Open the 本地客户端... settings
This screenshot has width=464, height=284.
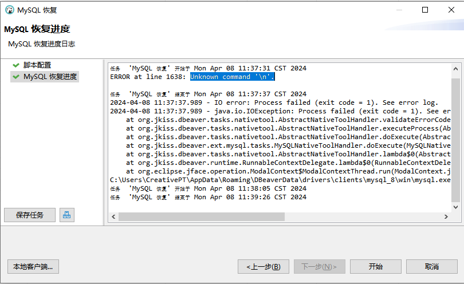click(x=33, y=267)
